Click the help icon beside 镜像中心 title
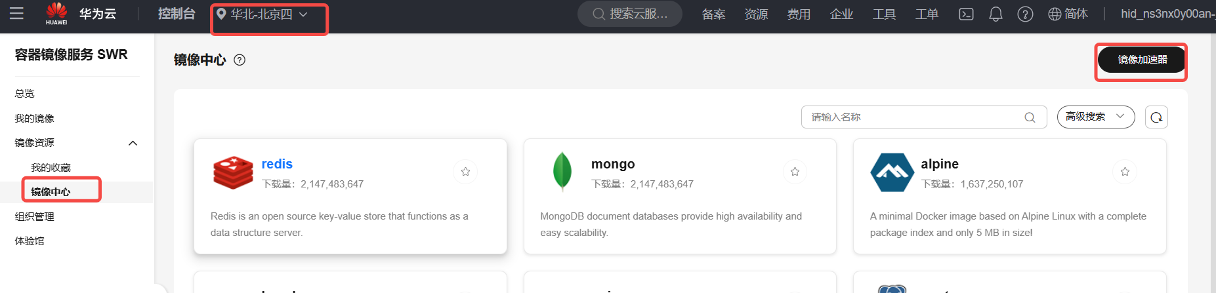 (240, 60)
